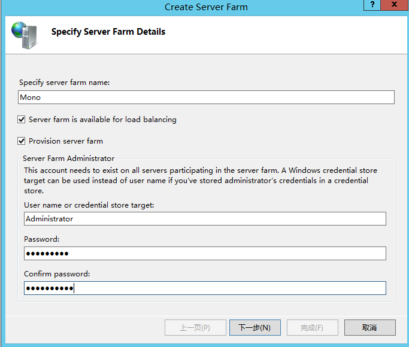Uncheck Server farm is available for load balancing
The width and height of the screenshot is (409, 347).
22,120
